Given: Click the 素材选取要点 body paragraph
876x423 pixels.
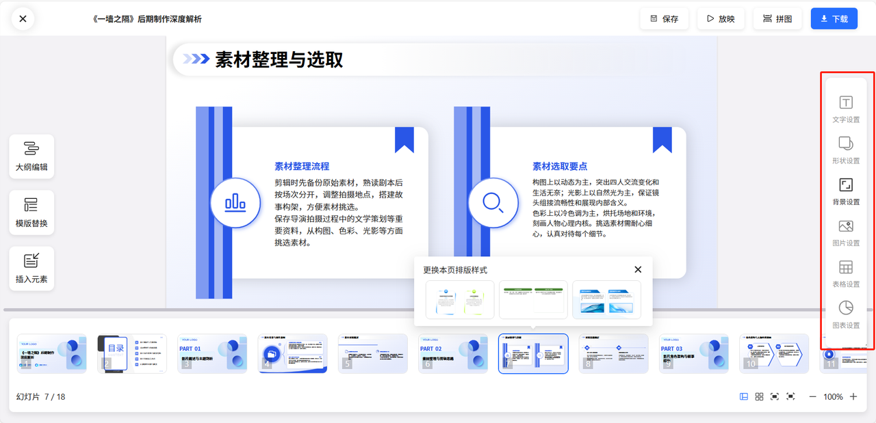Looking at the screenshot, I should (596, 208).
